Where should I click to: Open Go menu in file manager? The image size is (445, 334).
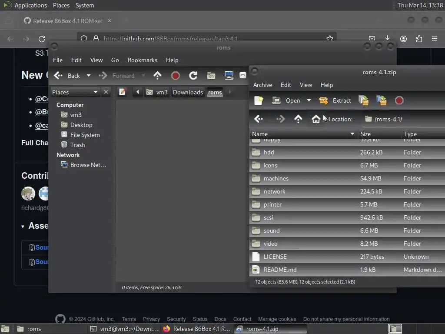point(115,60)
